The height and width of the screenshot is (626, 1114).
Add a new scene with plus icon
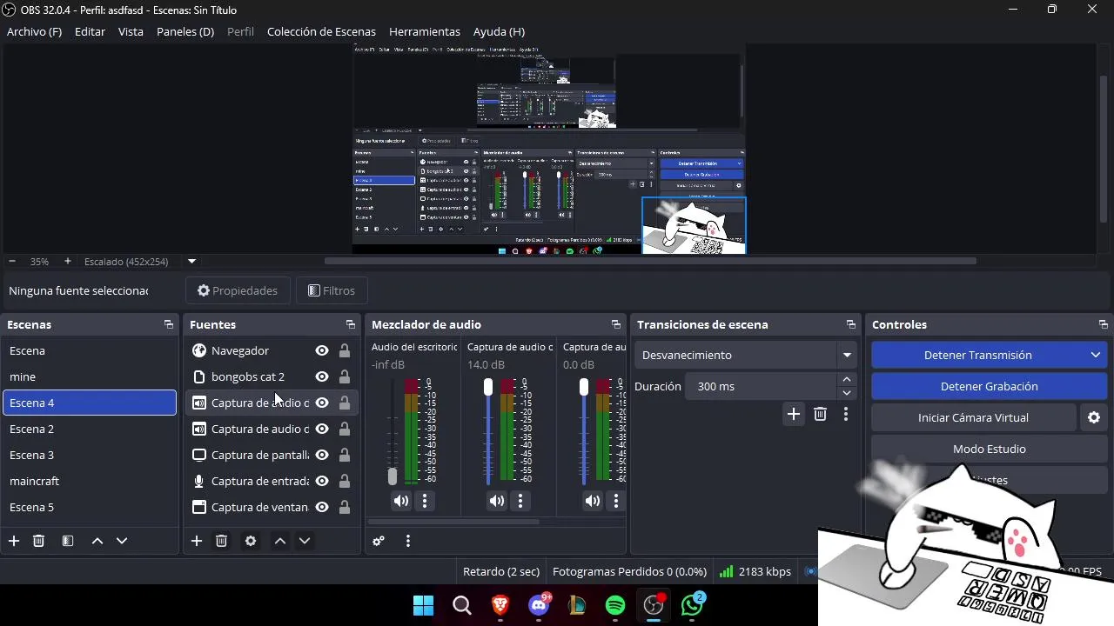(14, 541)
